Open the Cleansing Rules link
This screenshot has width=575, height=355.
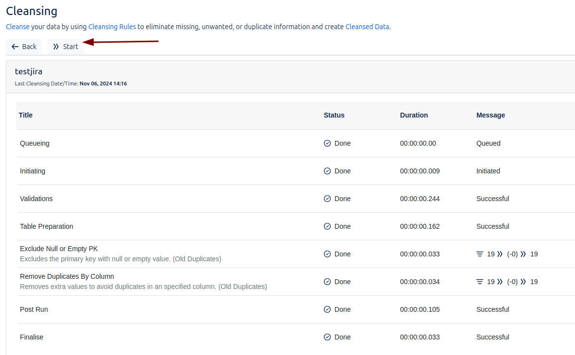pyautogui.click(x=112, y=27)
